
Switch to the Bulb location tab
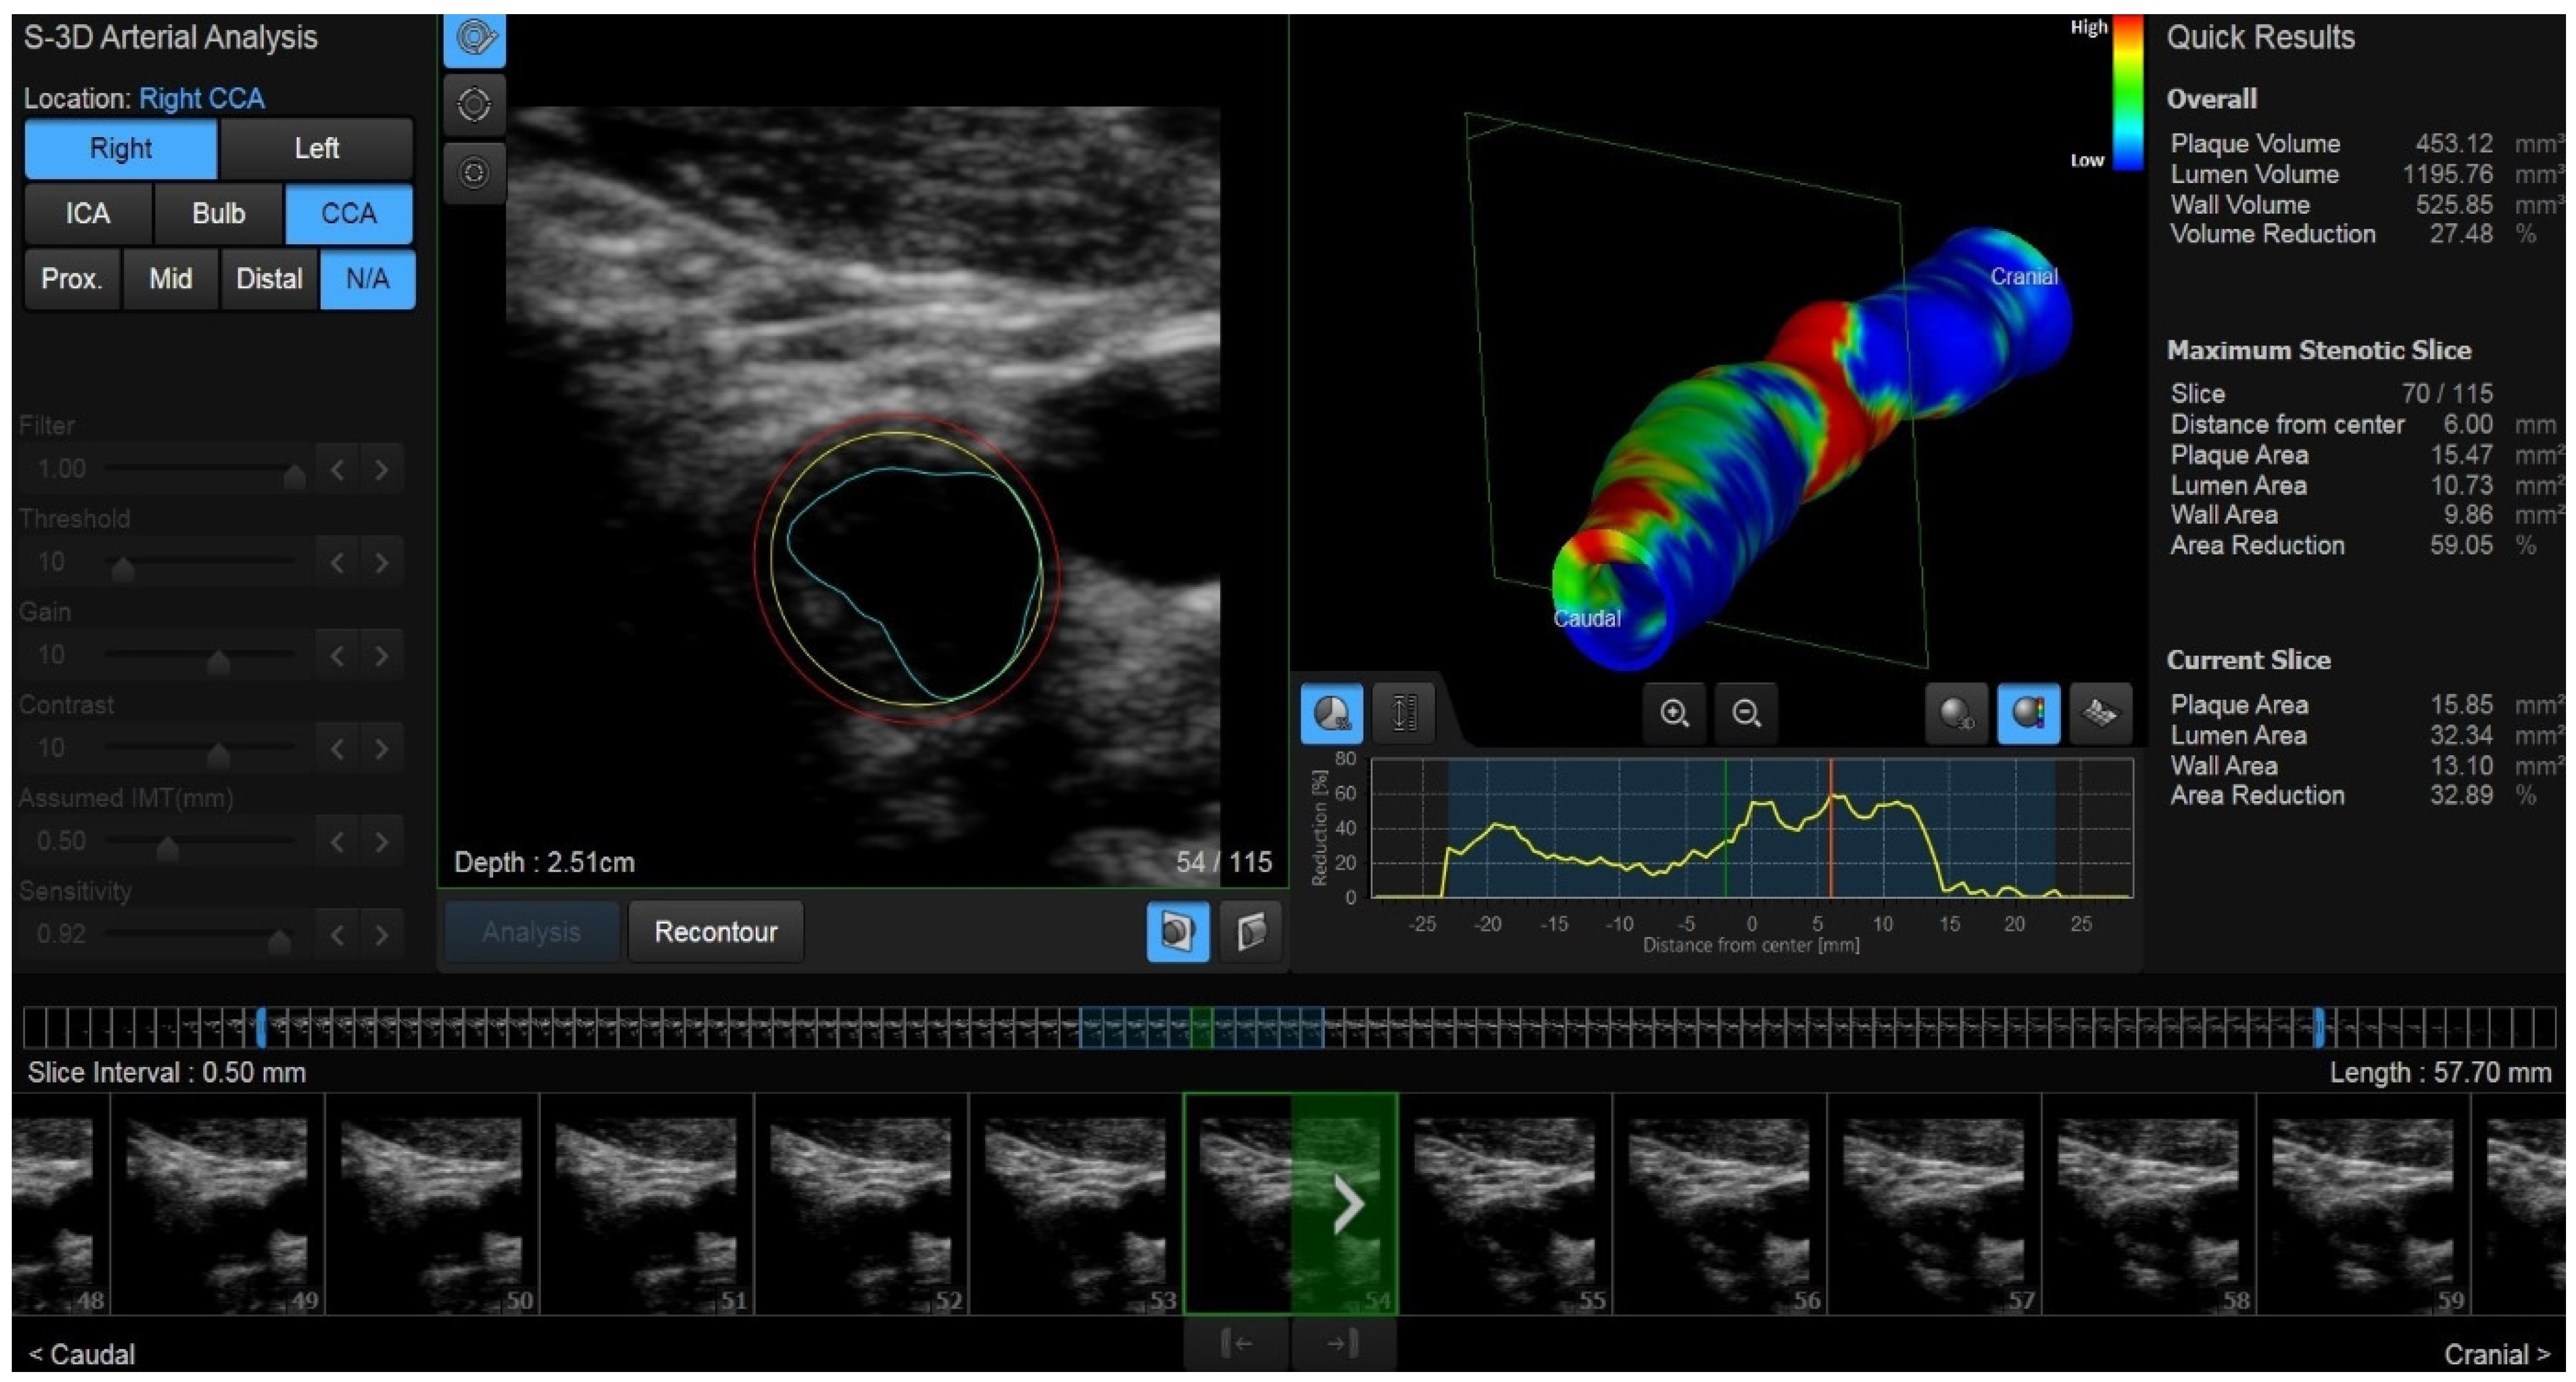pyautogui.click(x=217, y=213)
